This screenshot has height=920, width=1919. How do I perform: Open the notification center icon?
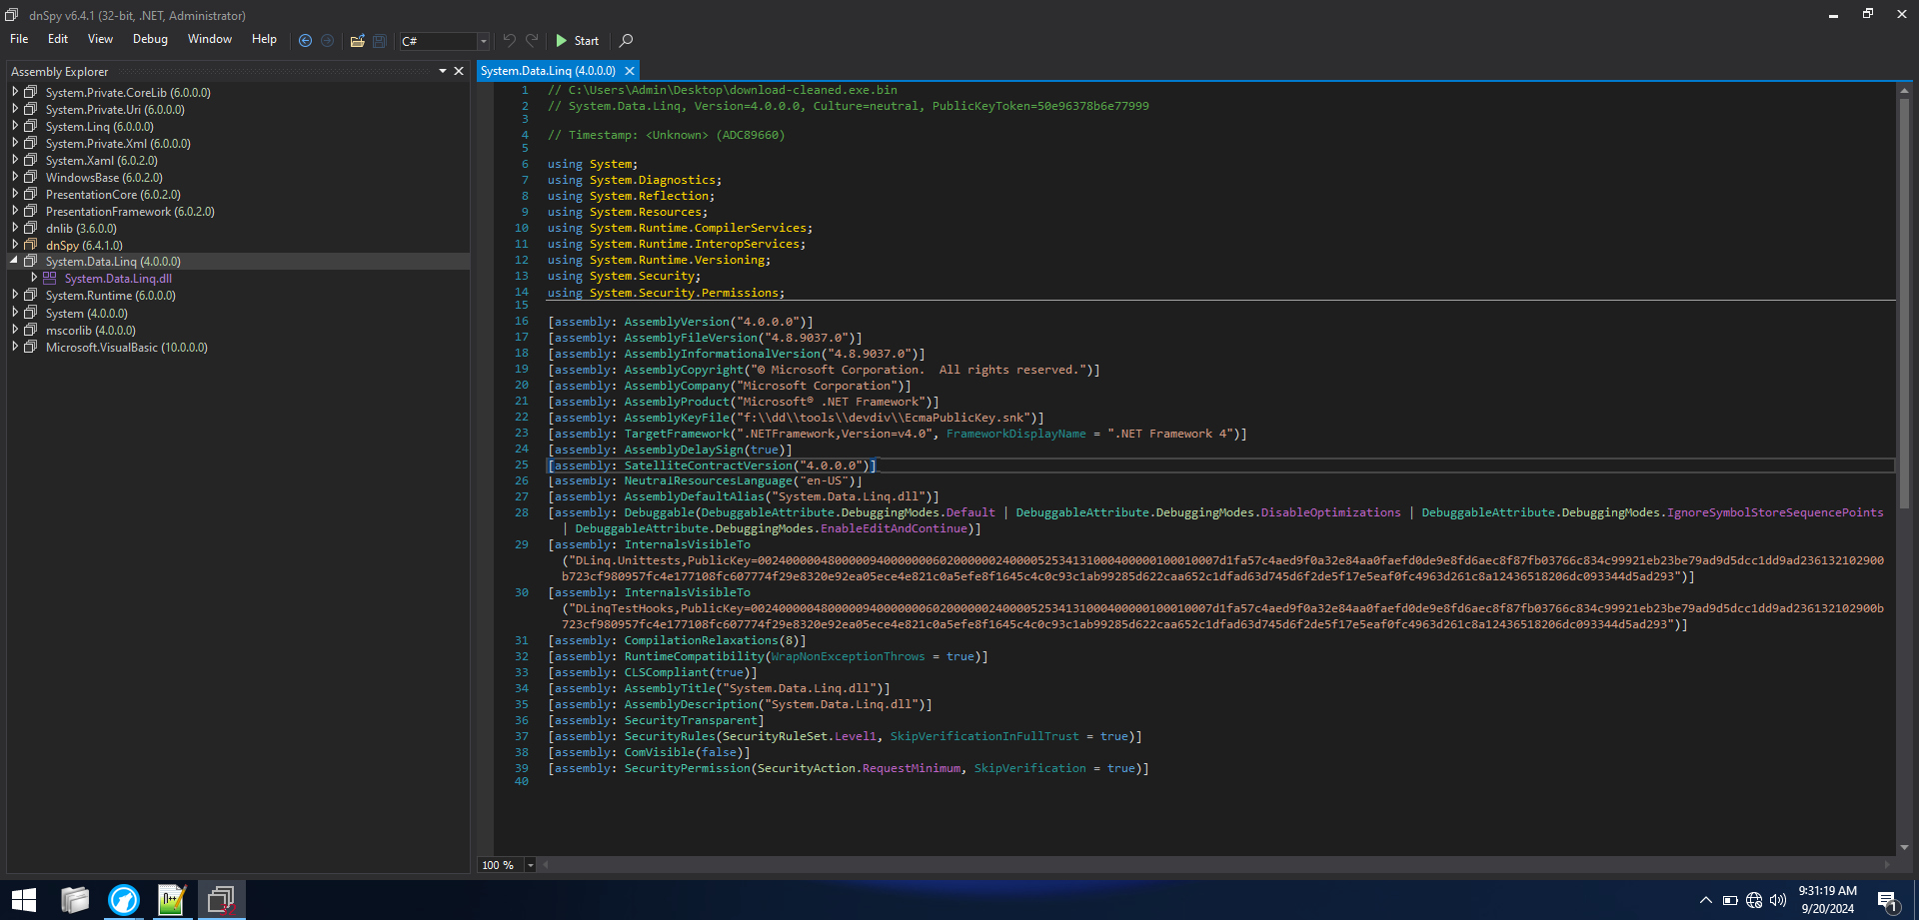(x=1887, y=900)
